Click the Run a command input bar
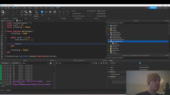This screenshot has width=170, height=95. [x=63, y=90]
